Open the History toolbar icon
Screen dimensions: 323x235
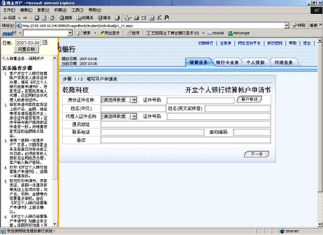click(117, 18)
